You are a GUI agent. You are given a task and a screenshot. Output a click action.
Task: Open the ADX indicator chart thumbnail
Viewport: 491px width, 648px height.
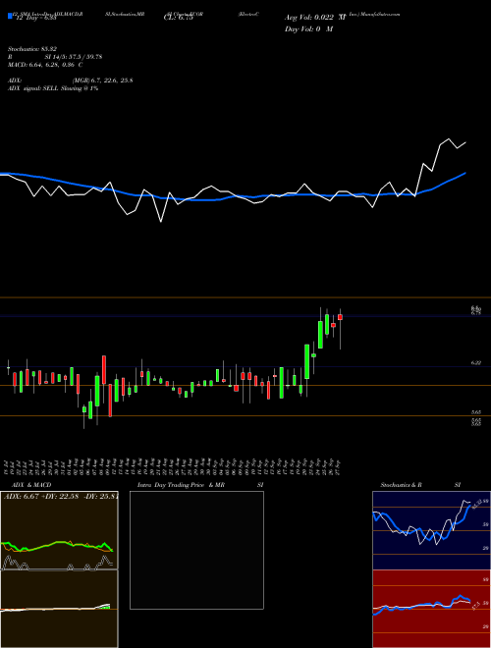coord(59,530)
